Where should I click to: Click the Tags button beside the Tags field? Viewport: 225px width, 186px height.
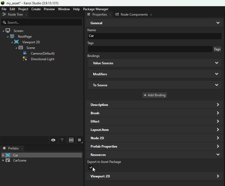click(x=217, y=49)
